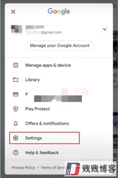Open the Terms of Service link
The height and width of the screenshot is (178, 118).
coord(55,167)
